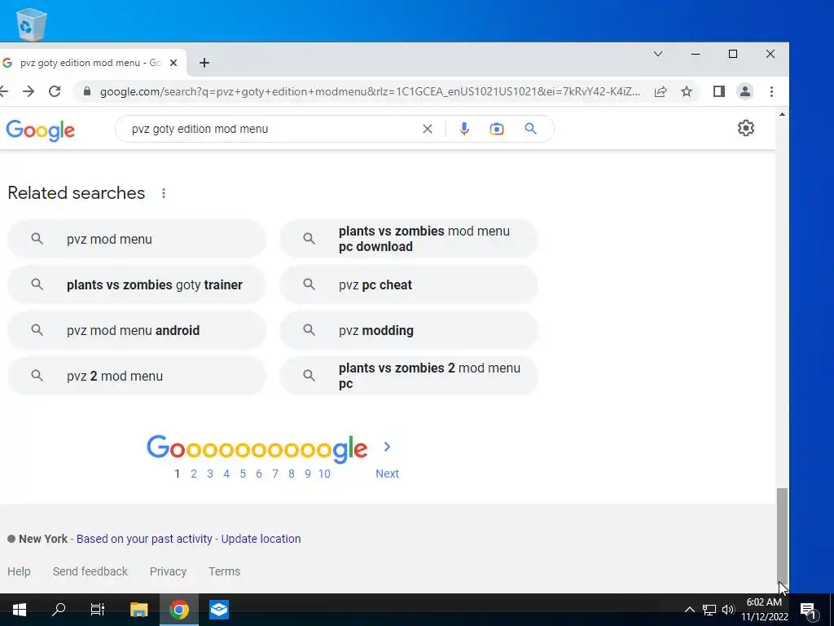Open Based on your past activity
Image resolution: width=834 pixels, height=626 pixels.
144,539
